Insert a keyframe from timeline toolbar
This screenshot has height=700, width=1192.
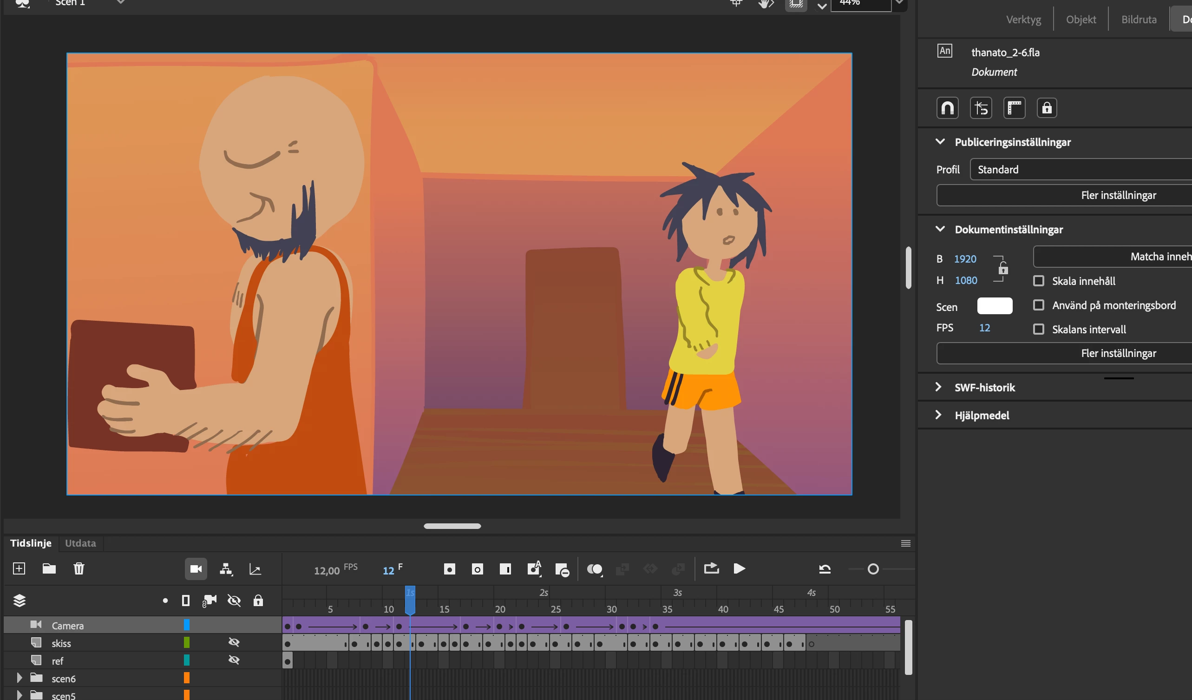(x=449, y=569)
